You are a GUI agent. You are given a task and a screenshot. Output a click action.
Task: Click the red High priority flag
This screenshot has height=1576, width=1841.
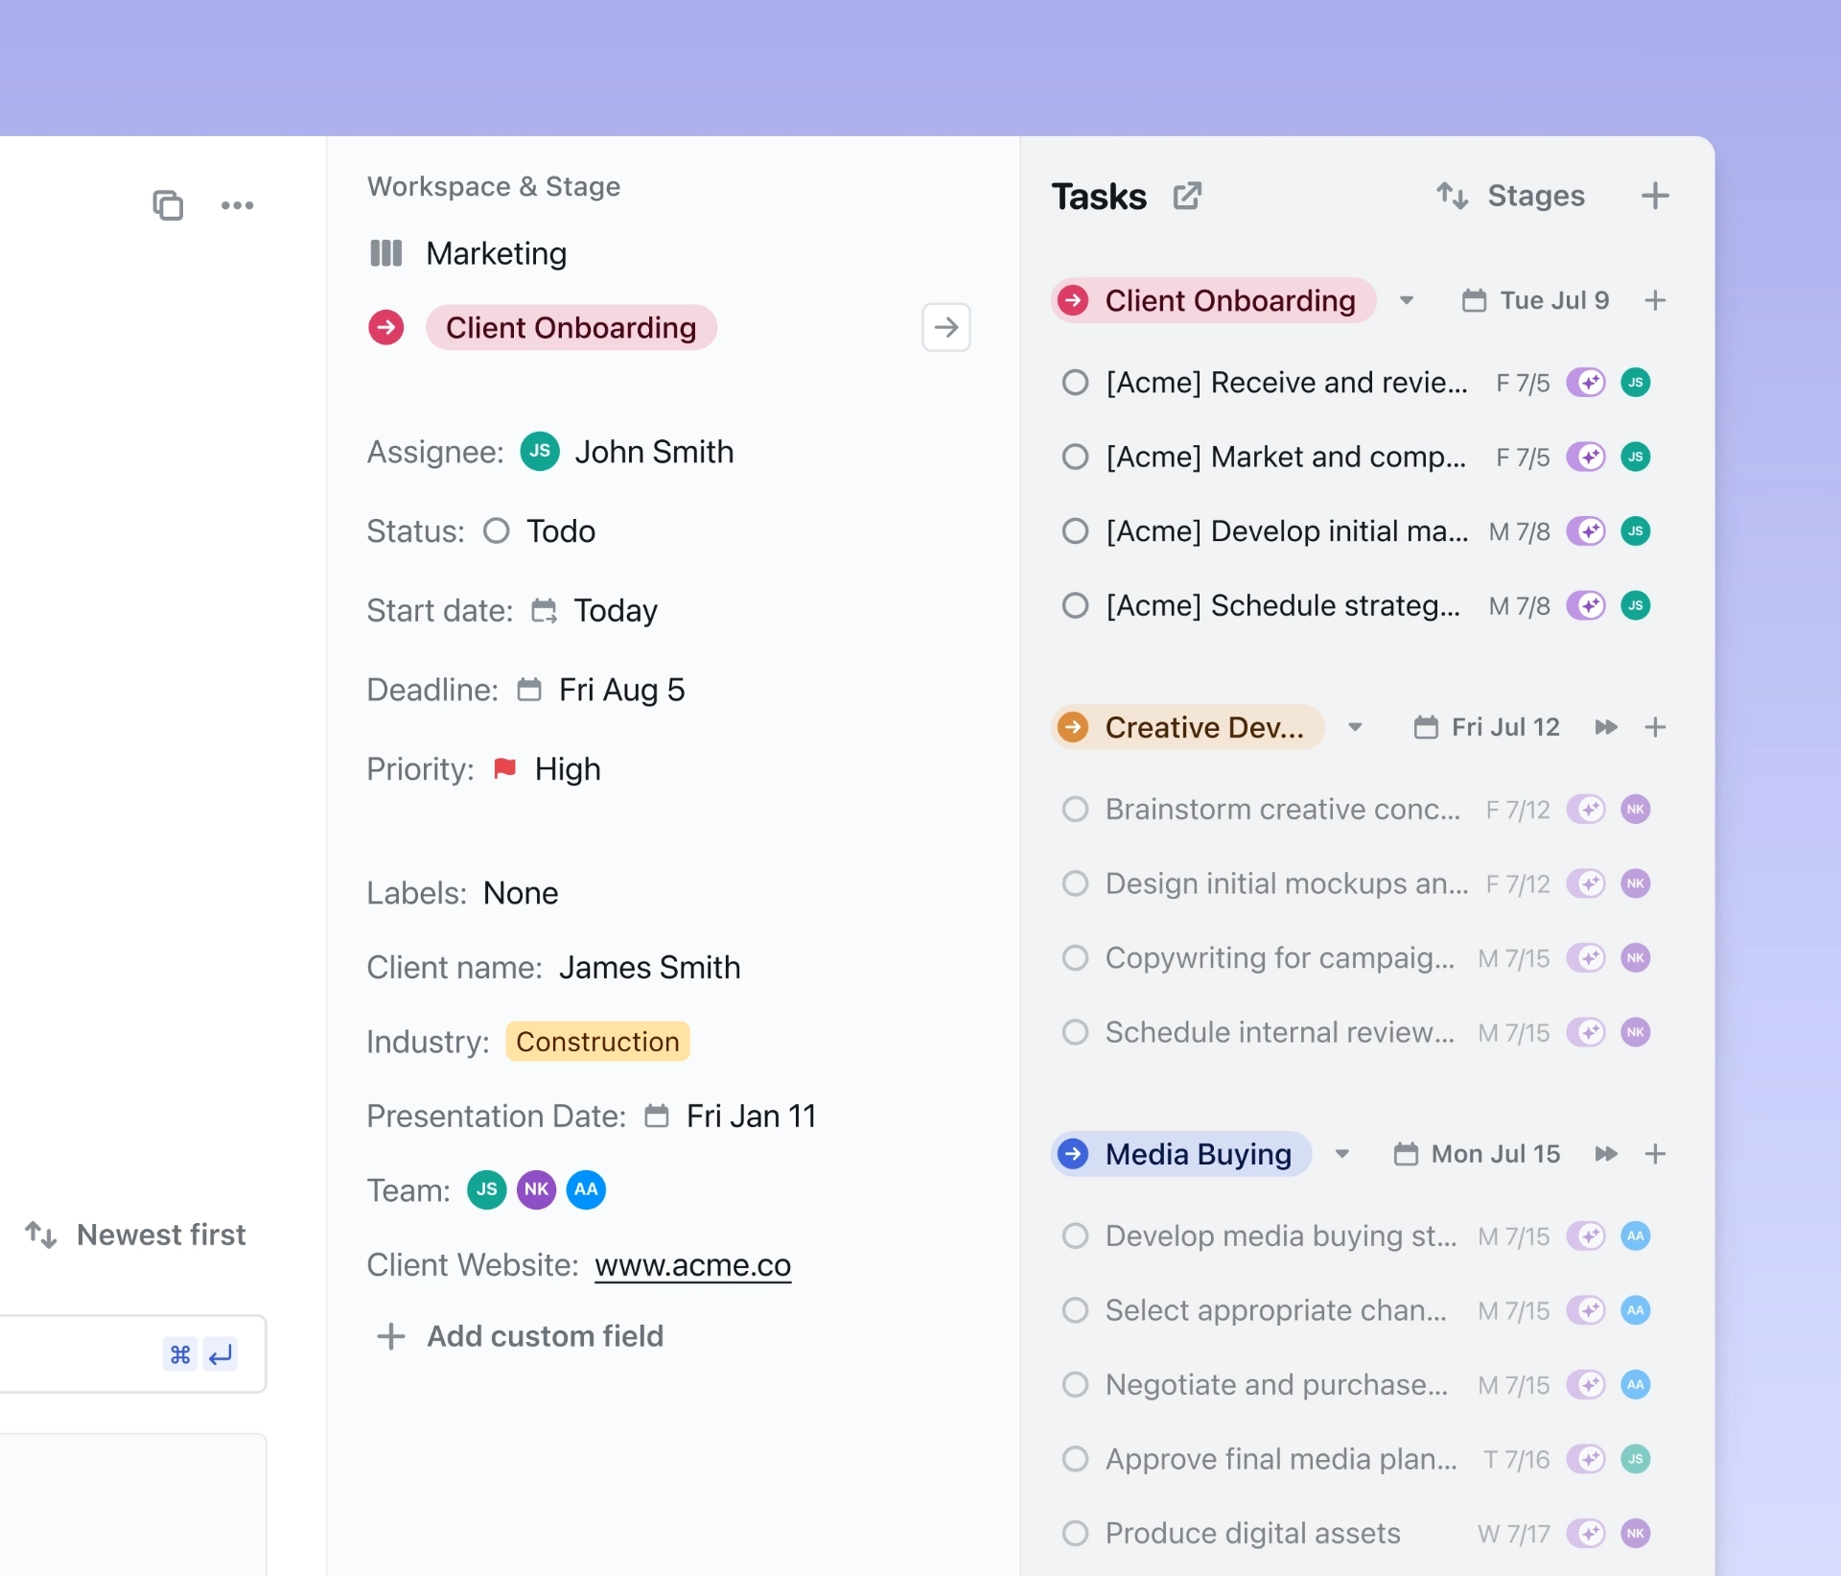[504, 768]
